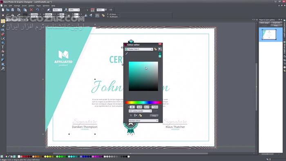
Task: Create a new document
Action: click(x=3, y=10)
